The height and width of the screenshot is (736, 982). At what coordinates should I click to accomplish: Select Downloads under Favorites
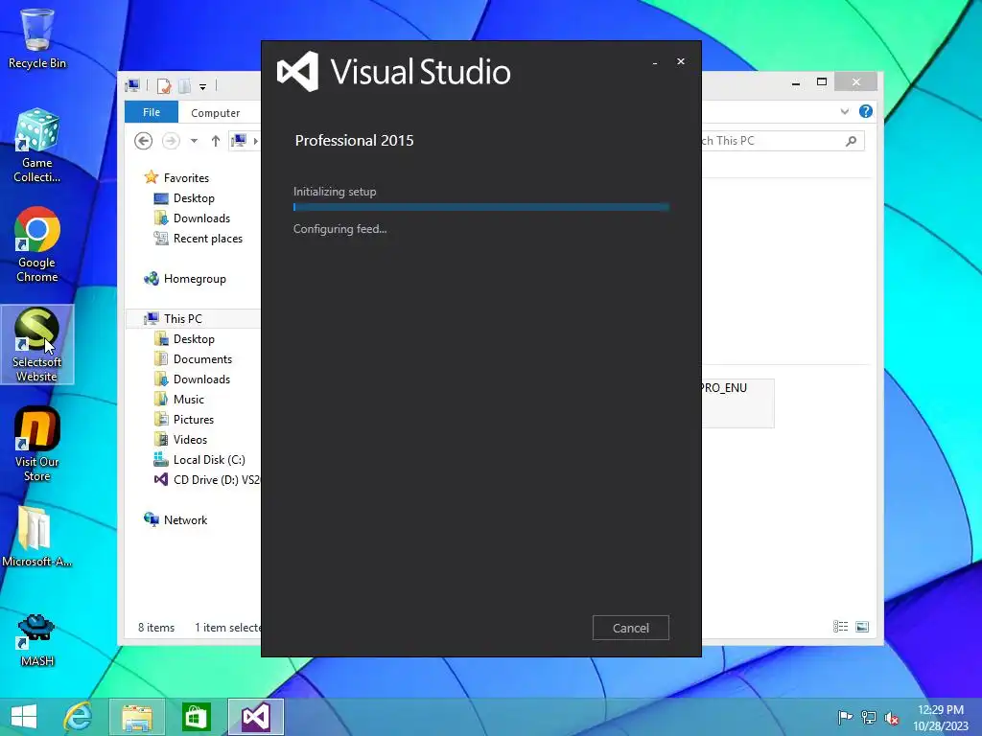(192, 218)
